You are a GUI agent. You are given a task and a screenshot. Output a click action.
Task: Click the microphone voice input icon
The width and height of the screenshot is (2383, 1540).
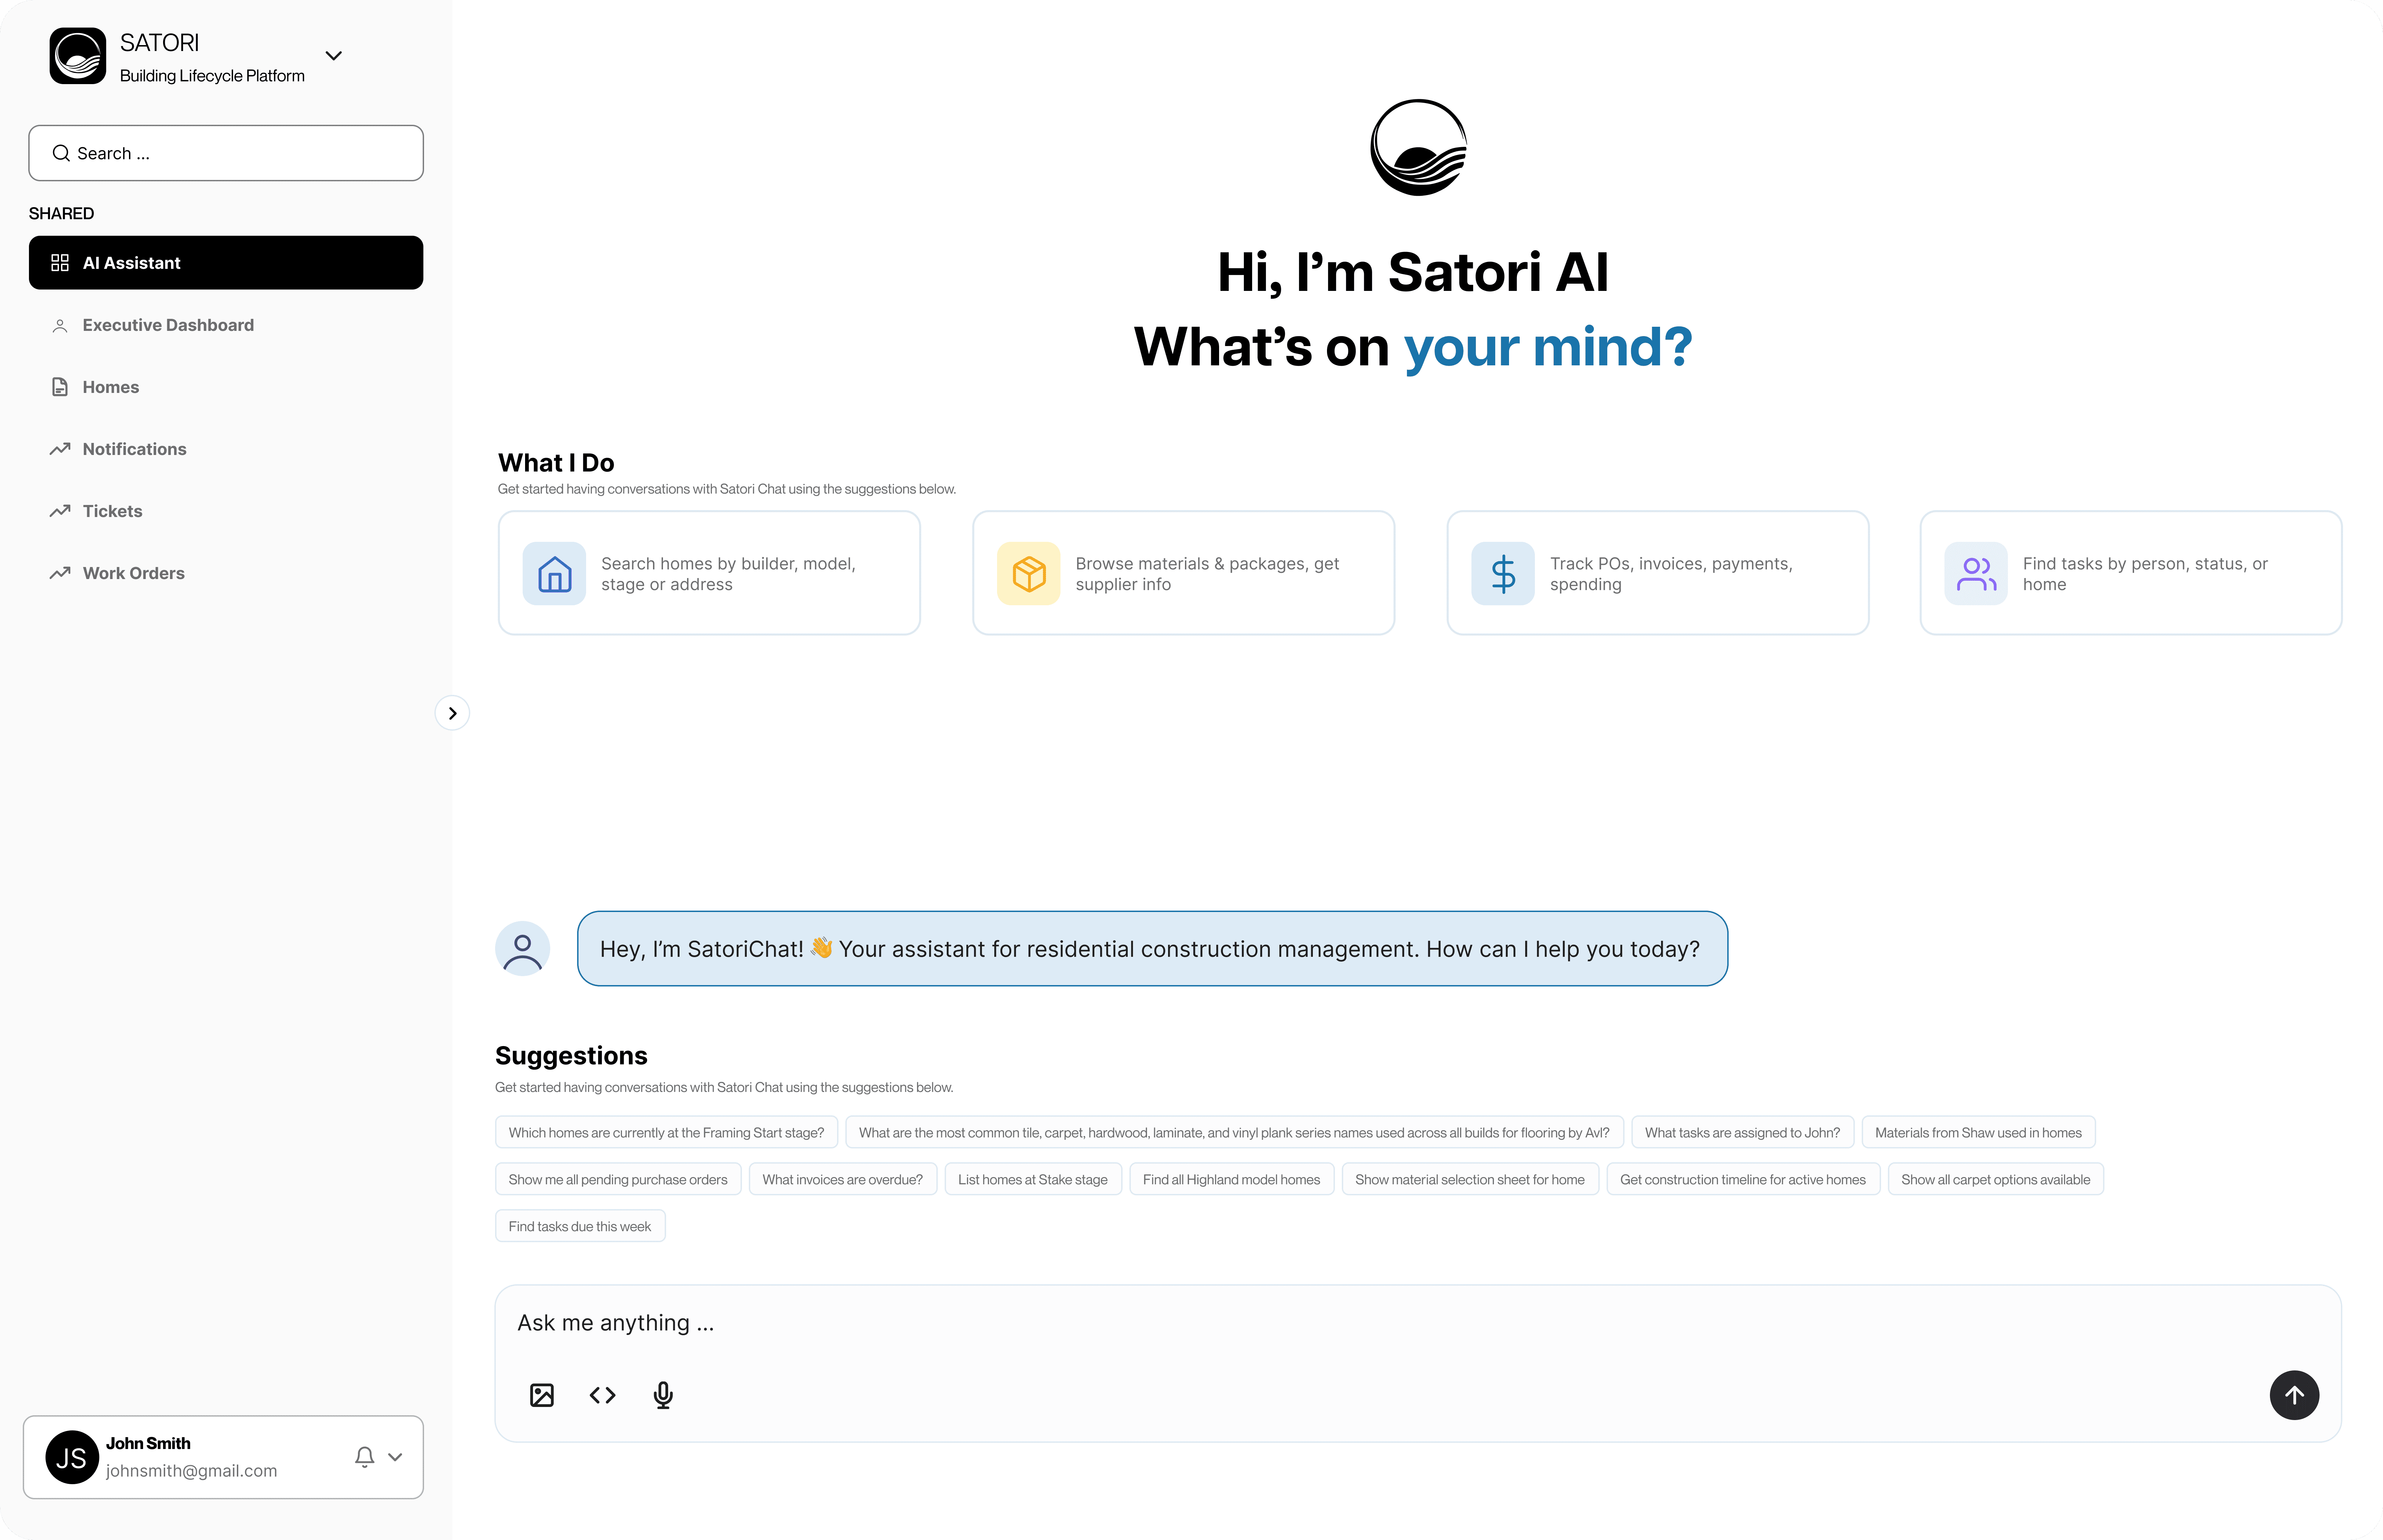point(663,1395)
